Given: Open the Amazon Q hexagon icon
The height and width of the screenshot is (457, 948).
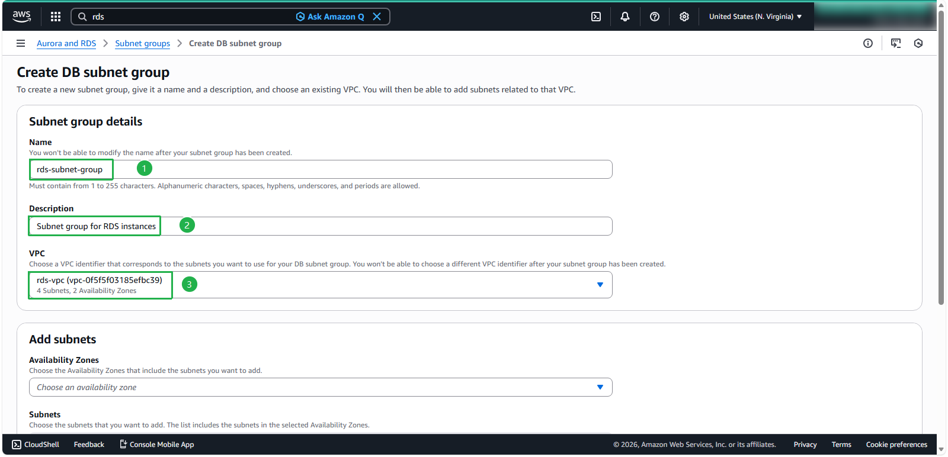Looking at the screenshot, I should [918, 43].
